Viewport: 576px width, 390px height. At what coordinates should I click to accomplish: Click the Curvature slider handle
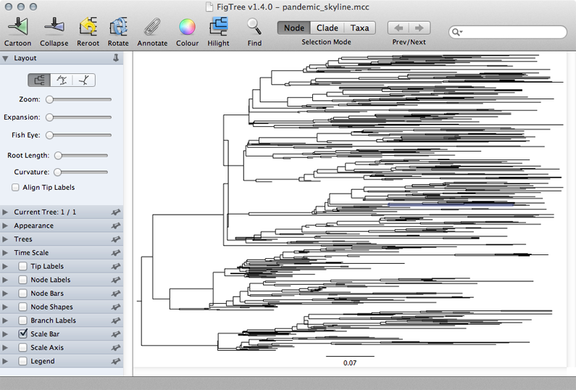(58, 172)
